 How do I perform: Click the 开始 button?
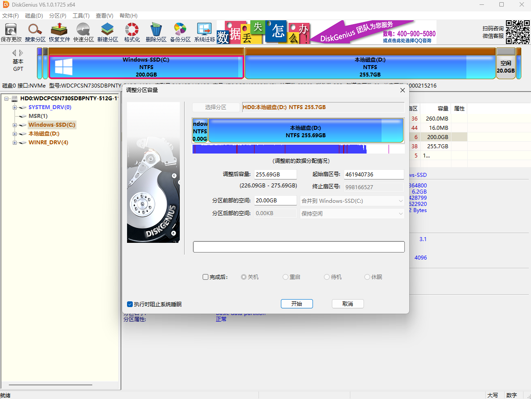(297, 304)
